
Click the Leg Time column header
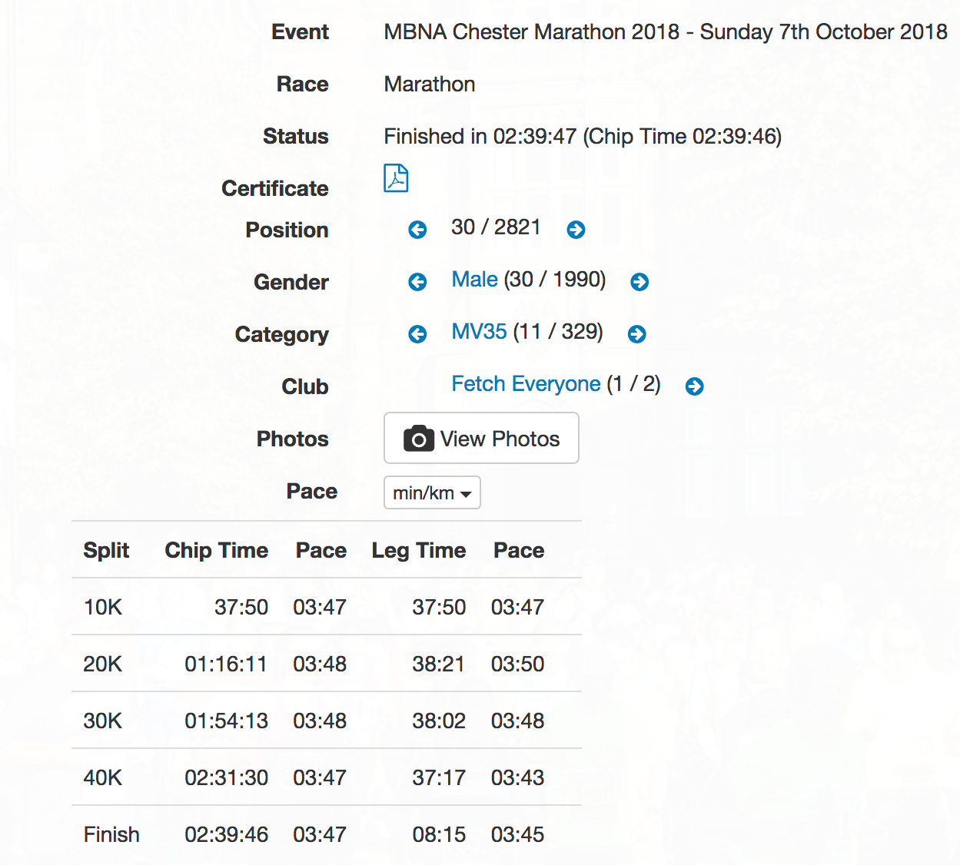click(419, 550)
